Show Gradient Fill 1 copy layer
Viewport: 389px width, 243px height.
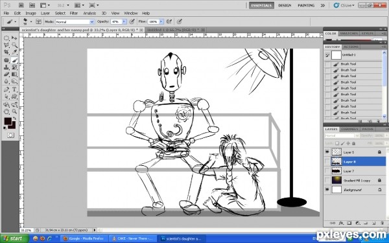pos(327,180)
